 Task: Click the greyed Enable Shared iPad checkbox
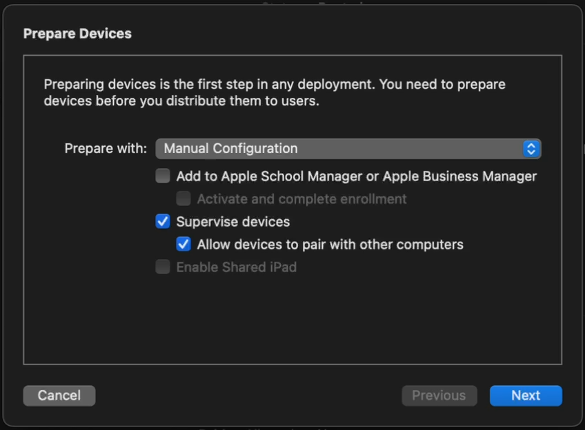(x=163, y=267)
